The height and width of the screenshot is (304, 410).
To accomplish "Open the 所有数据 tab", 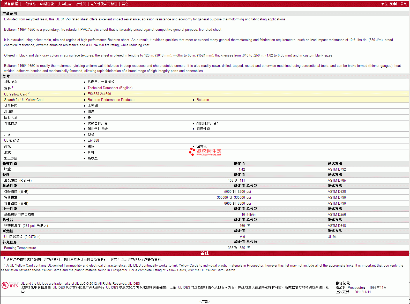I will tap(11, 4).
